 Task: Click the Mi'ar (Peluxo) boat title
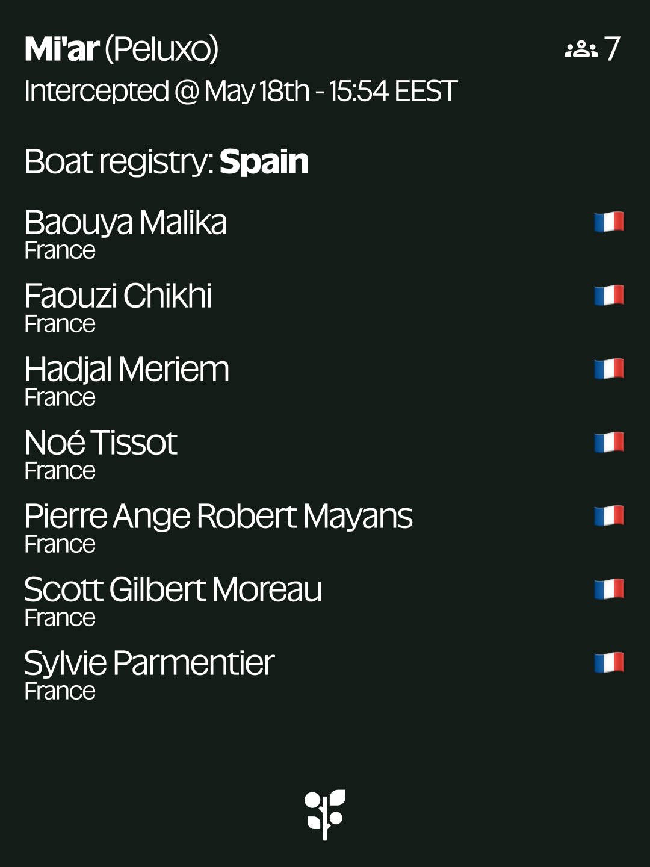tap(122, 49)
